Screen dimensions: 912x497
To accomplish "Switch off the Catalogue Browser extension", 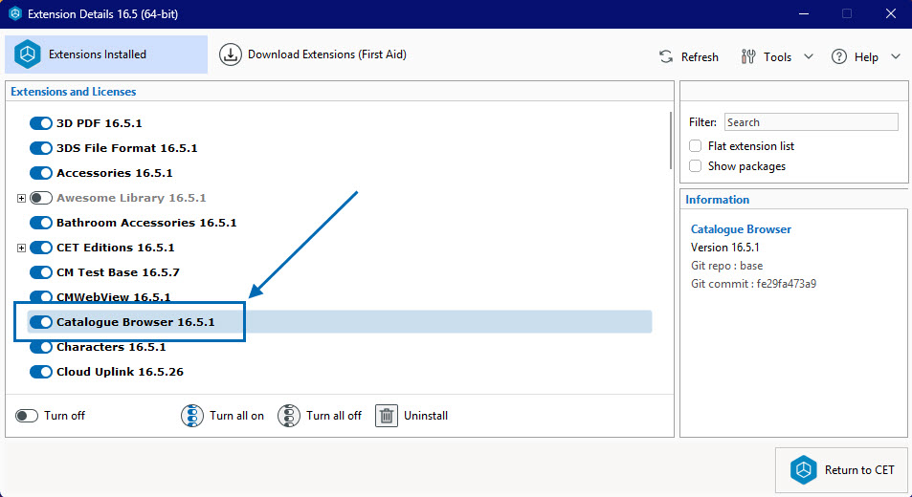I will 41,322.
